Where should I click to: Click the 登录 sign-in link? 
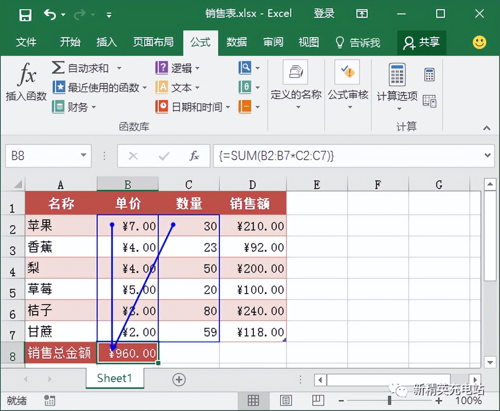pos(324,13)
